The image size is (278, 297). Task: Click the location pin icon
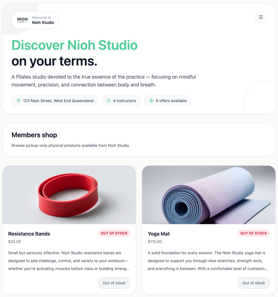pyautogui.click(x=19, y=101)
